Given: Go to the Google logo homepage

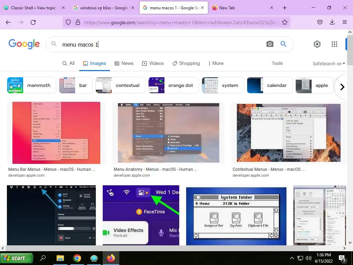Looking at the screenshot, I should click(x=24, y=44).
